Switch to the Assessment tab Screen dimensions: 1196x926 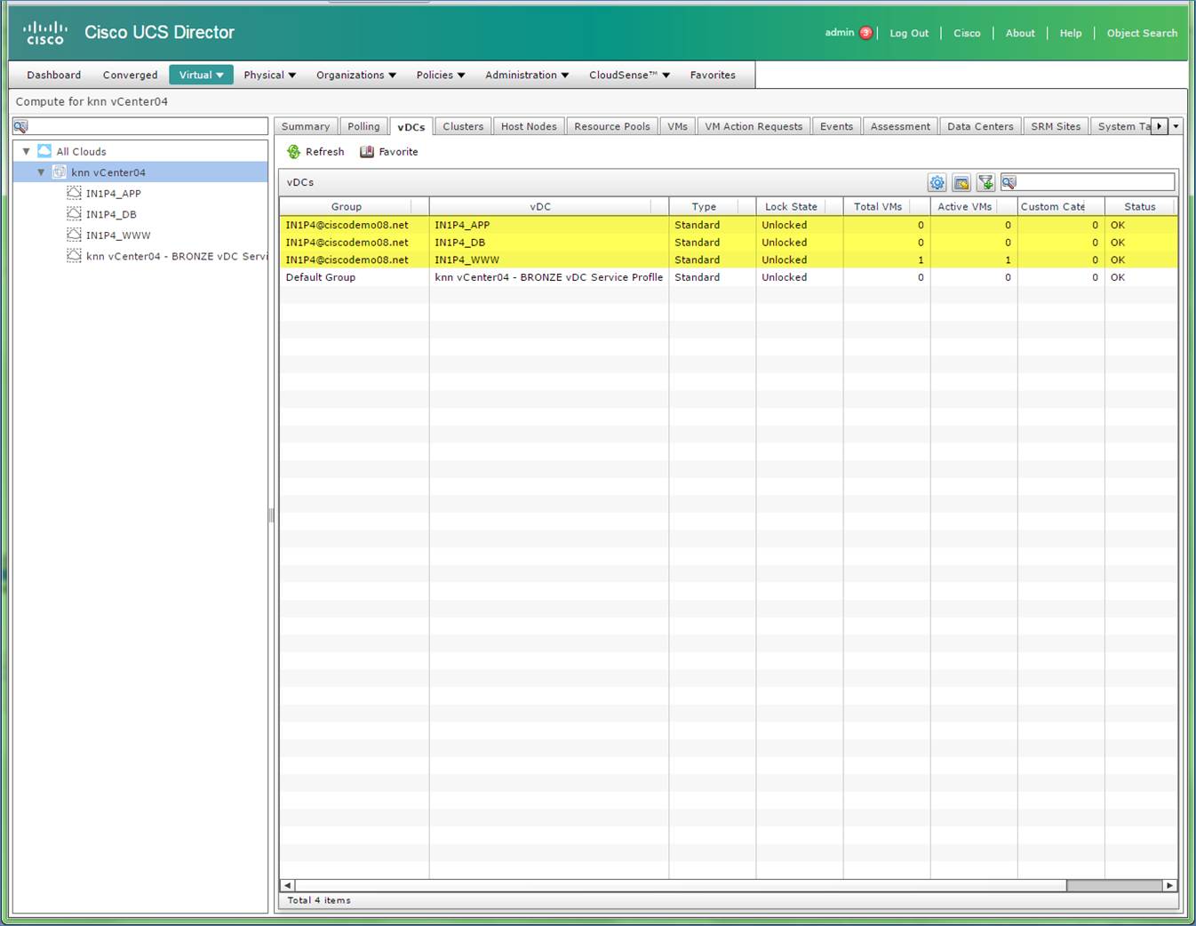point(900,126)
